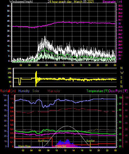
Task: Click the 30.5 value on barometer axis
Action: tap(120, 6)
